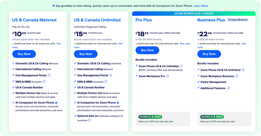Click info icon next to Zoom Workplace Pro

click(168, 76)
